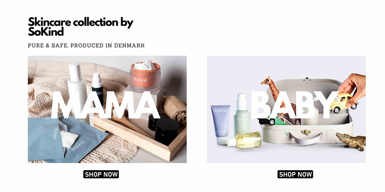
Task: Select the terracotta SoKind cream jar
Action: point(146,76)
